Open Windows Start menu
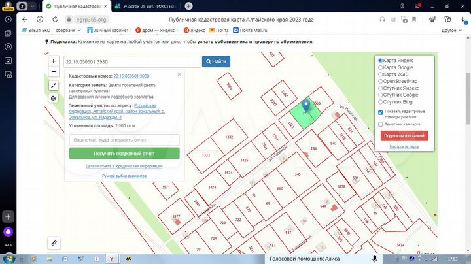The width and height of the screenshot is (471, 264). pos(9,258)
